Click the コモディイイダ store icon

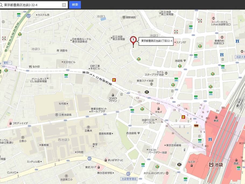click(x=10, y=123)
